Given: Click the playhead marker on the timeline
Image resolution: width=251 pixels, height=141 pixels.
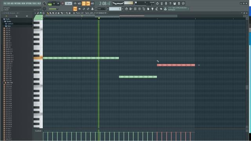Looking at the screenshot, I should pyautogui.click(x=99, y=18).
